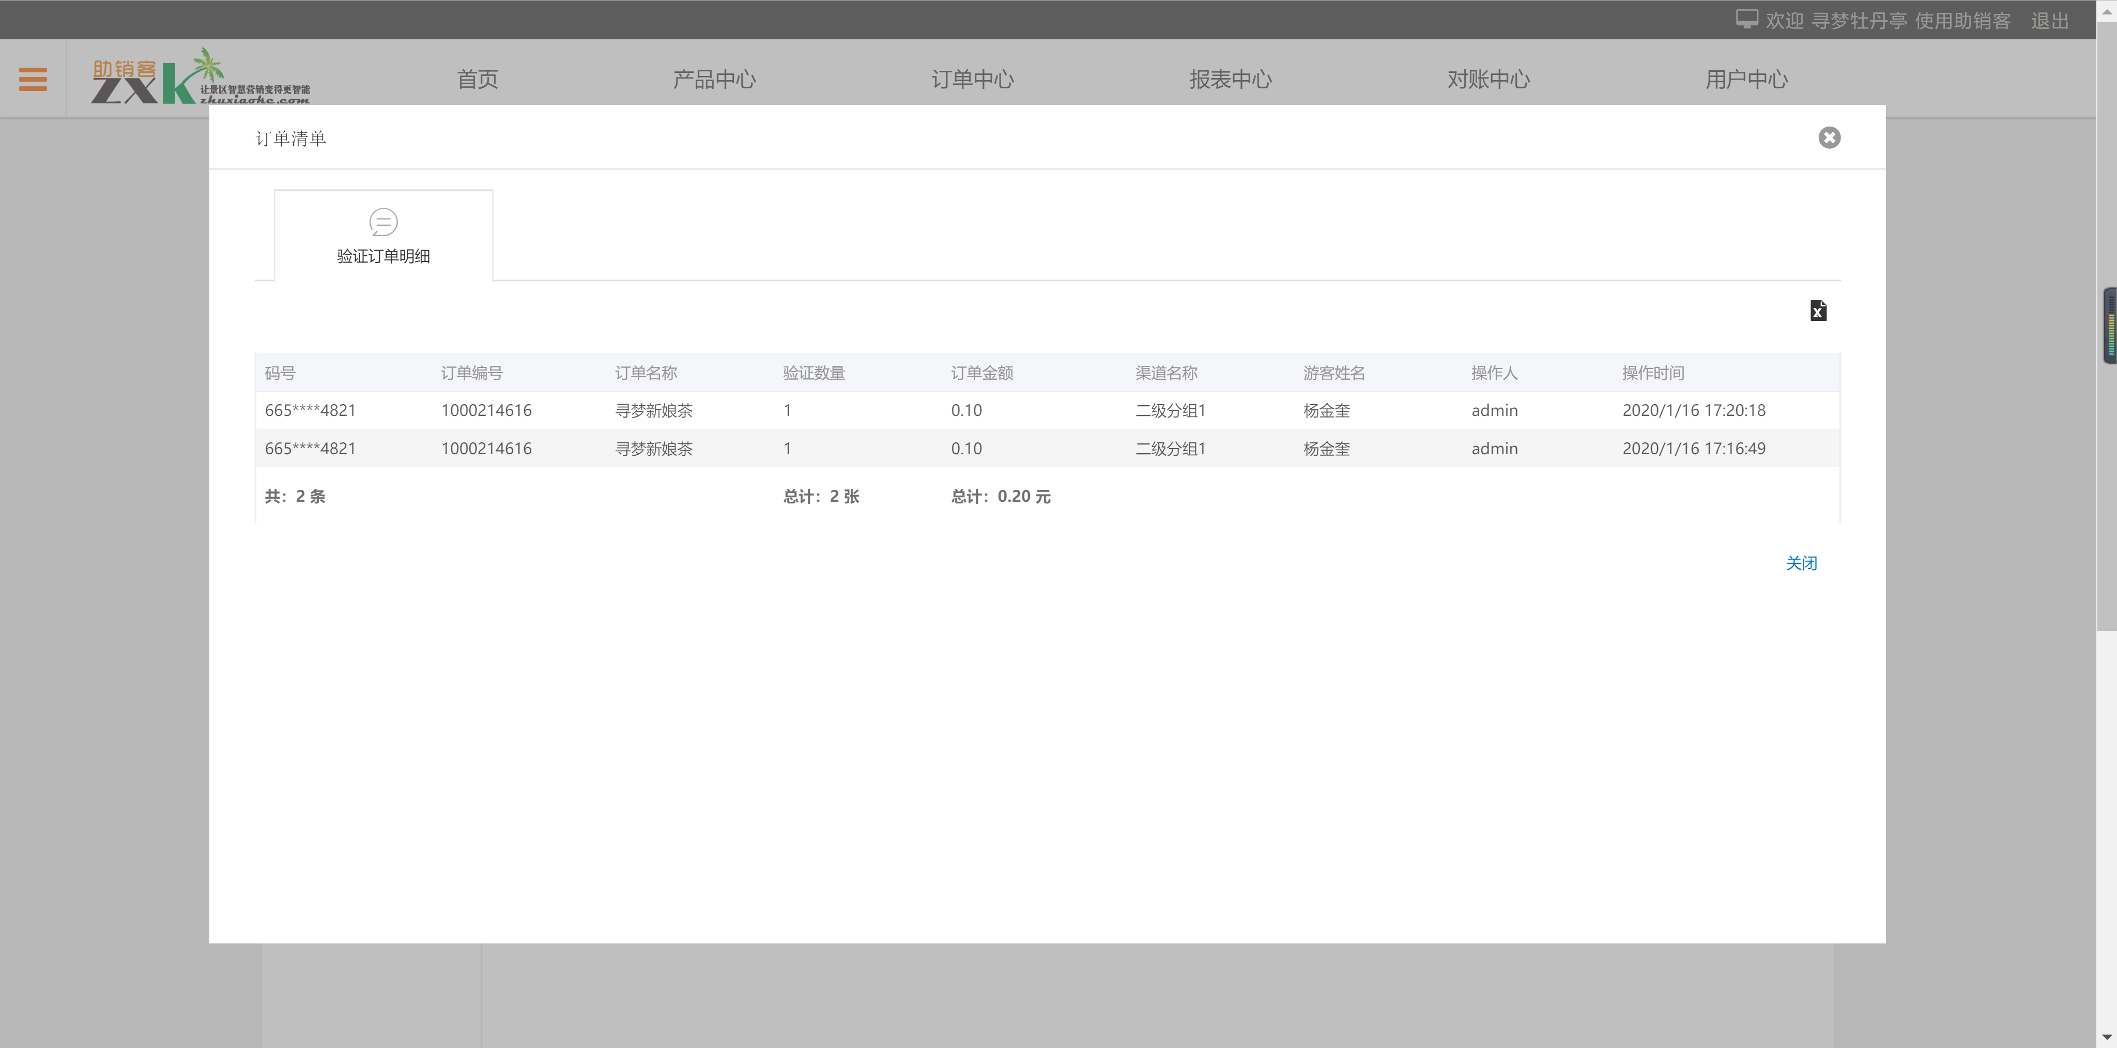This screenshot has height=1048, width=2117.
Task: Navigate to 对账中心
Action: 1489,79
